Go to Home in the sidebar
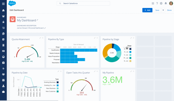 [3, 10]
